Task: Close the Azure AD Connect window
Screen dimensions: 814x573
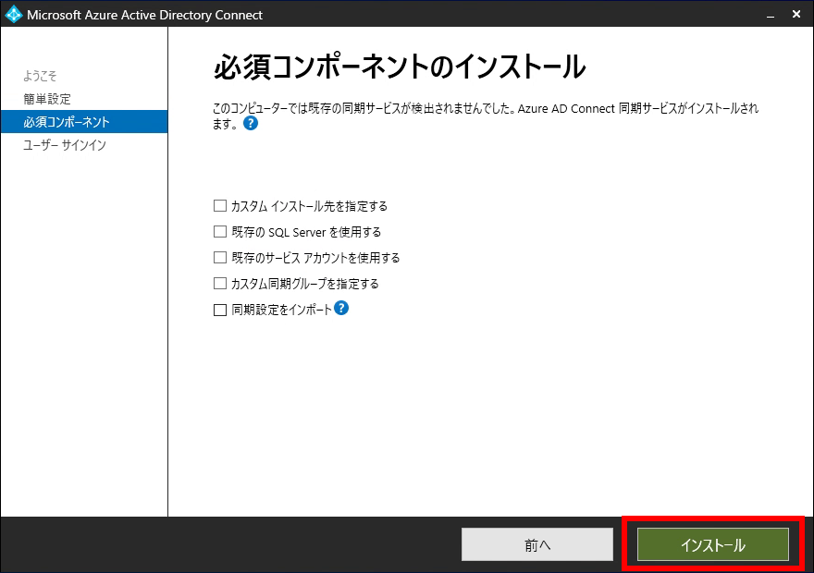Action: tap(796, 15)
